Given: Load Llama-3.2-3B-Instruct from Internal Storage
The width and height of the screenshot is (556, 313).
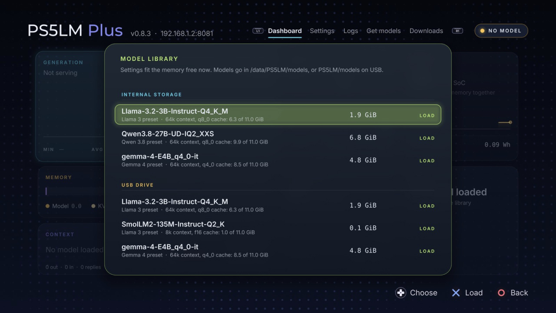Looking at the screenshot, I should (427, 116).
